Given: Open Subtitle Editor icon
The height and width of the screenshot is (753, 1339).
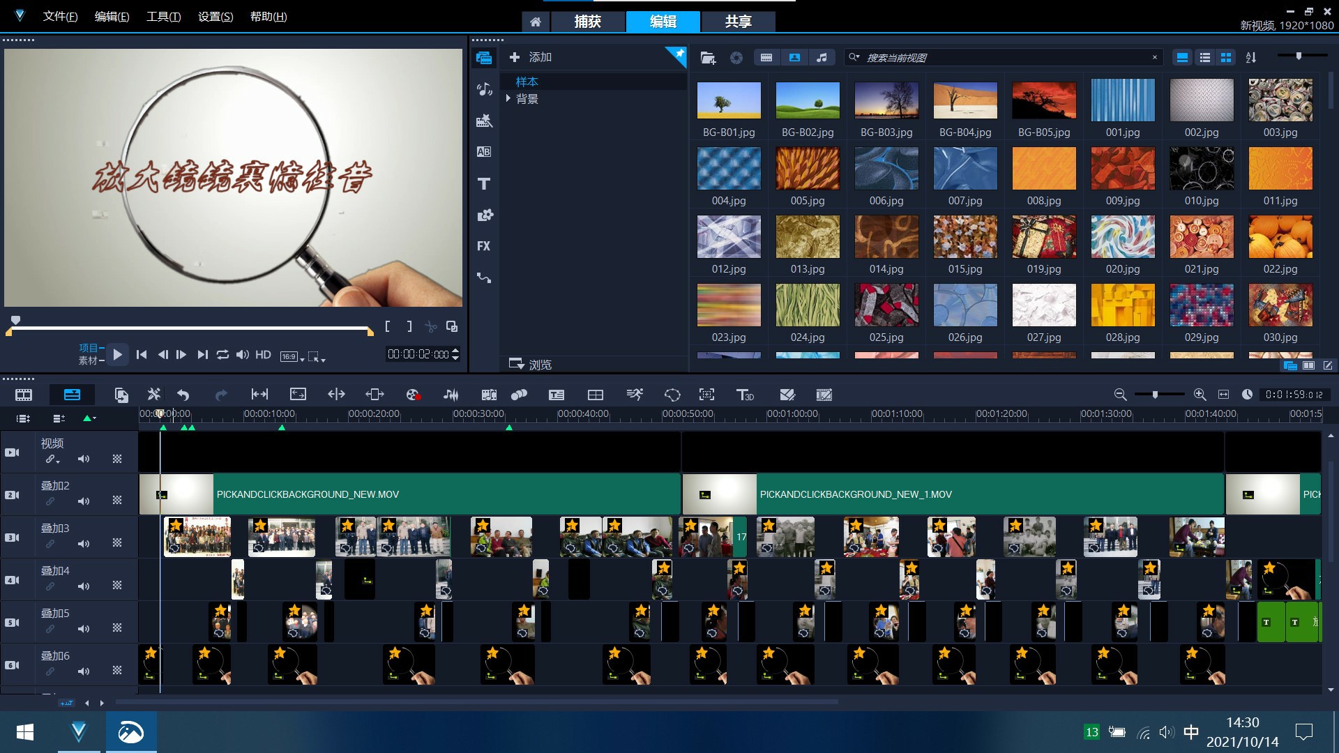Looking at the screenshot, I should tap(556, 395).
